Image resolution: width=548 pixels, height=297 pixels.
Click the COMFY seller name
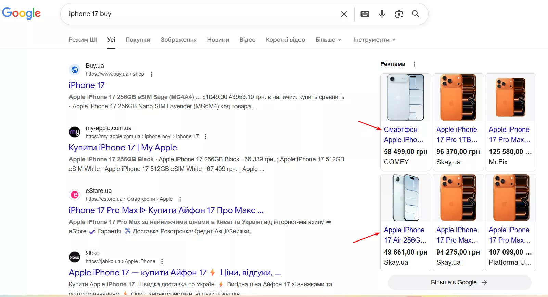[x=396, y=162]
